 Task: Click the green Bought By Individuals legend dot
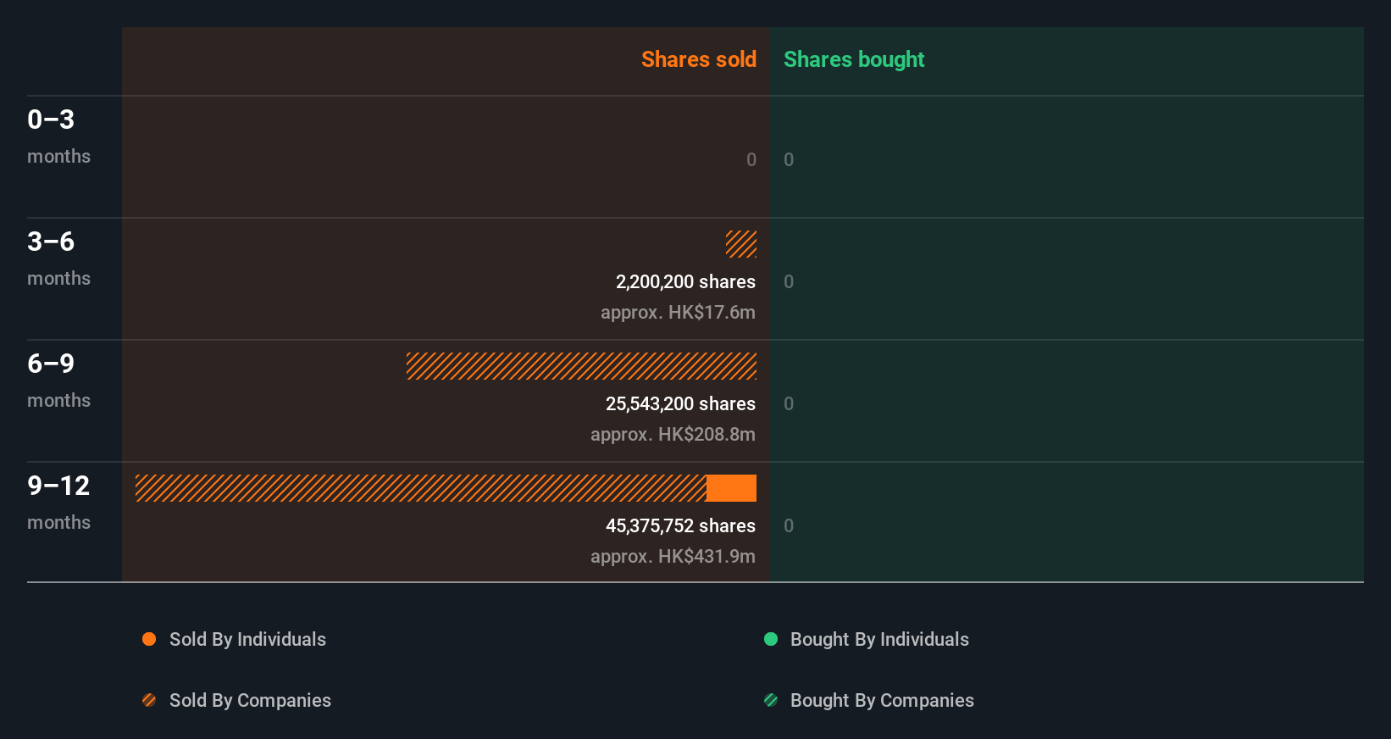pyautogui.click(x=771, y=639)
